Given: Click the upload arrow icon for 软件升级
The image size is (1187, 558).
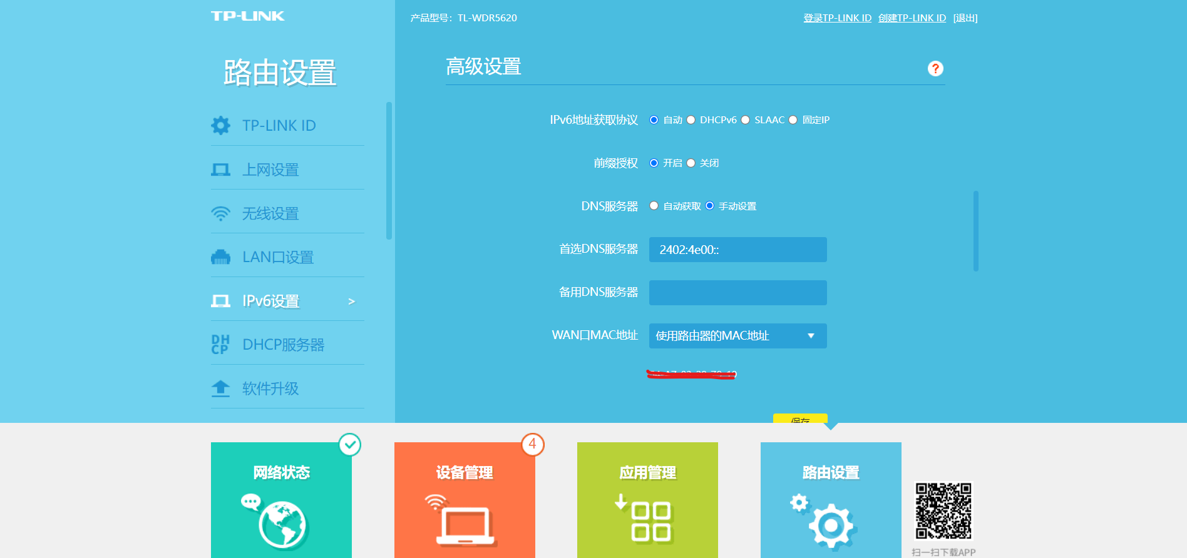Looking at the screenshot, I should [x=220, y=388].
